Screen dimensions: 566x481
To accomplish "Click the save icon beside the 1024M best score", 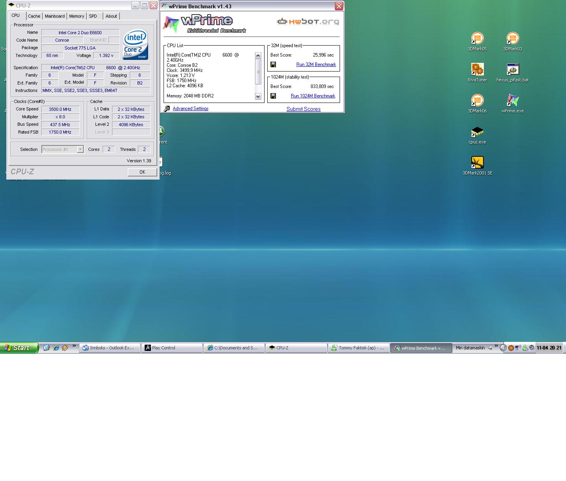I will [x=273, y=96].
